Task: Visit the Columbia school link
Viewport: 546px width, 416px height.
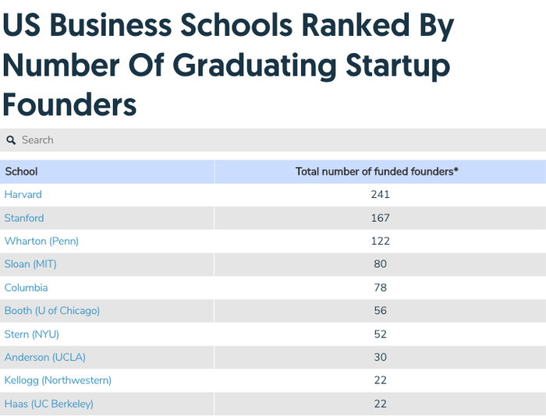Action: coord(26,287)
